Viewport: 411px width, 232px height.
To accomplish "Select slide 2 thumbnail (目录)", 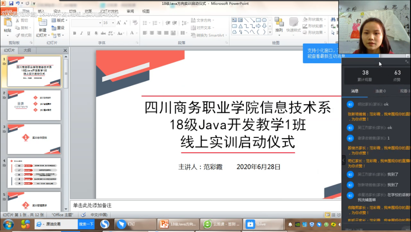I will 34,105.
